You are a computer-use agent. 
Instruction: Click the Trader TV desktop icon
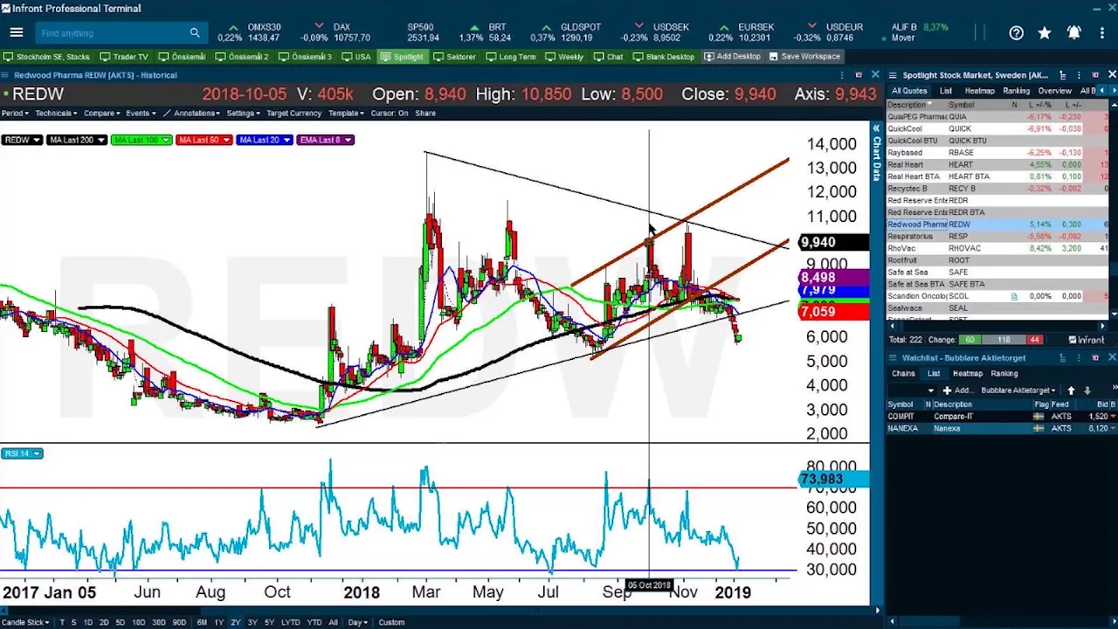click(x=105, y=57)
